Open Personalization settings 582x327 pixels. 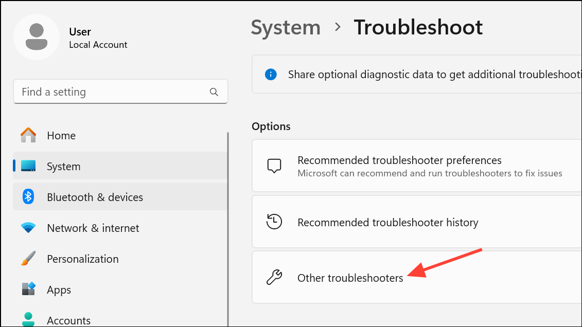pyautogui.click(x=120, y=259)
